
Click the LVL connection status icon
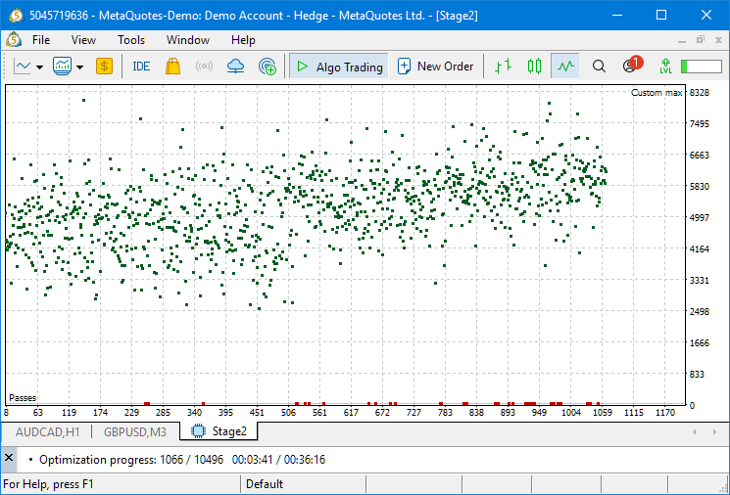(x=665, y=67)
